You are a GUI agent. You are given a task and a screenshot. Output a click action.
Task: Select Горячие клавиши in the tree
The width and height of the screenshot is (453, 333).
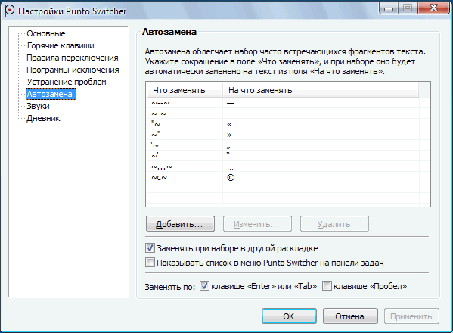pos(61,45)
